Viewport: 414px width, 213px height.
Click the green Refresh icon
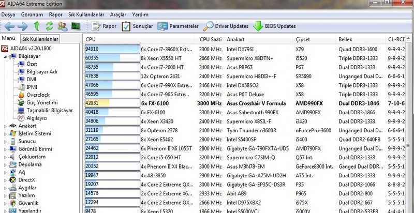tap(49, 26)
